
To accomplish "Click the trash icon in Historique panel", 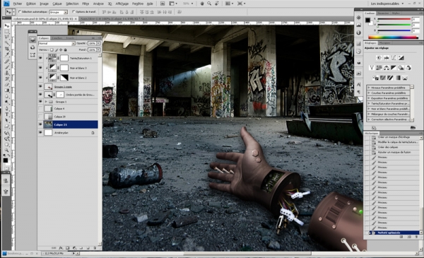I will (x=417, y=237).
